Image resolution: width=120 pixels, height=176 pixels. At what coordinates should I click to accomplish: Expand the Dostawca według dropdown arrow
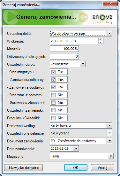[109, 125]
